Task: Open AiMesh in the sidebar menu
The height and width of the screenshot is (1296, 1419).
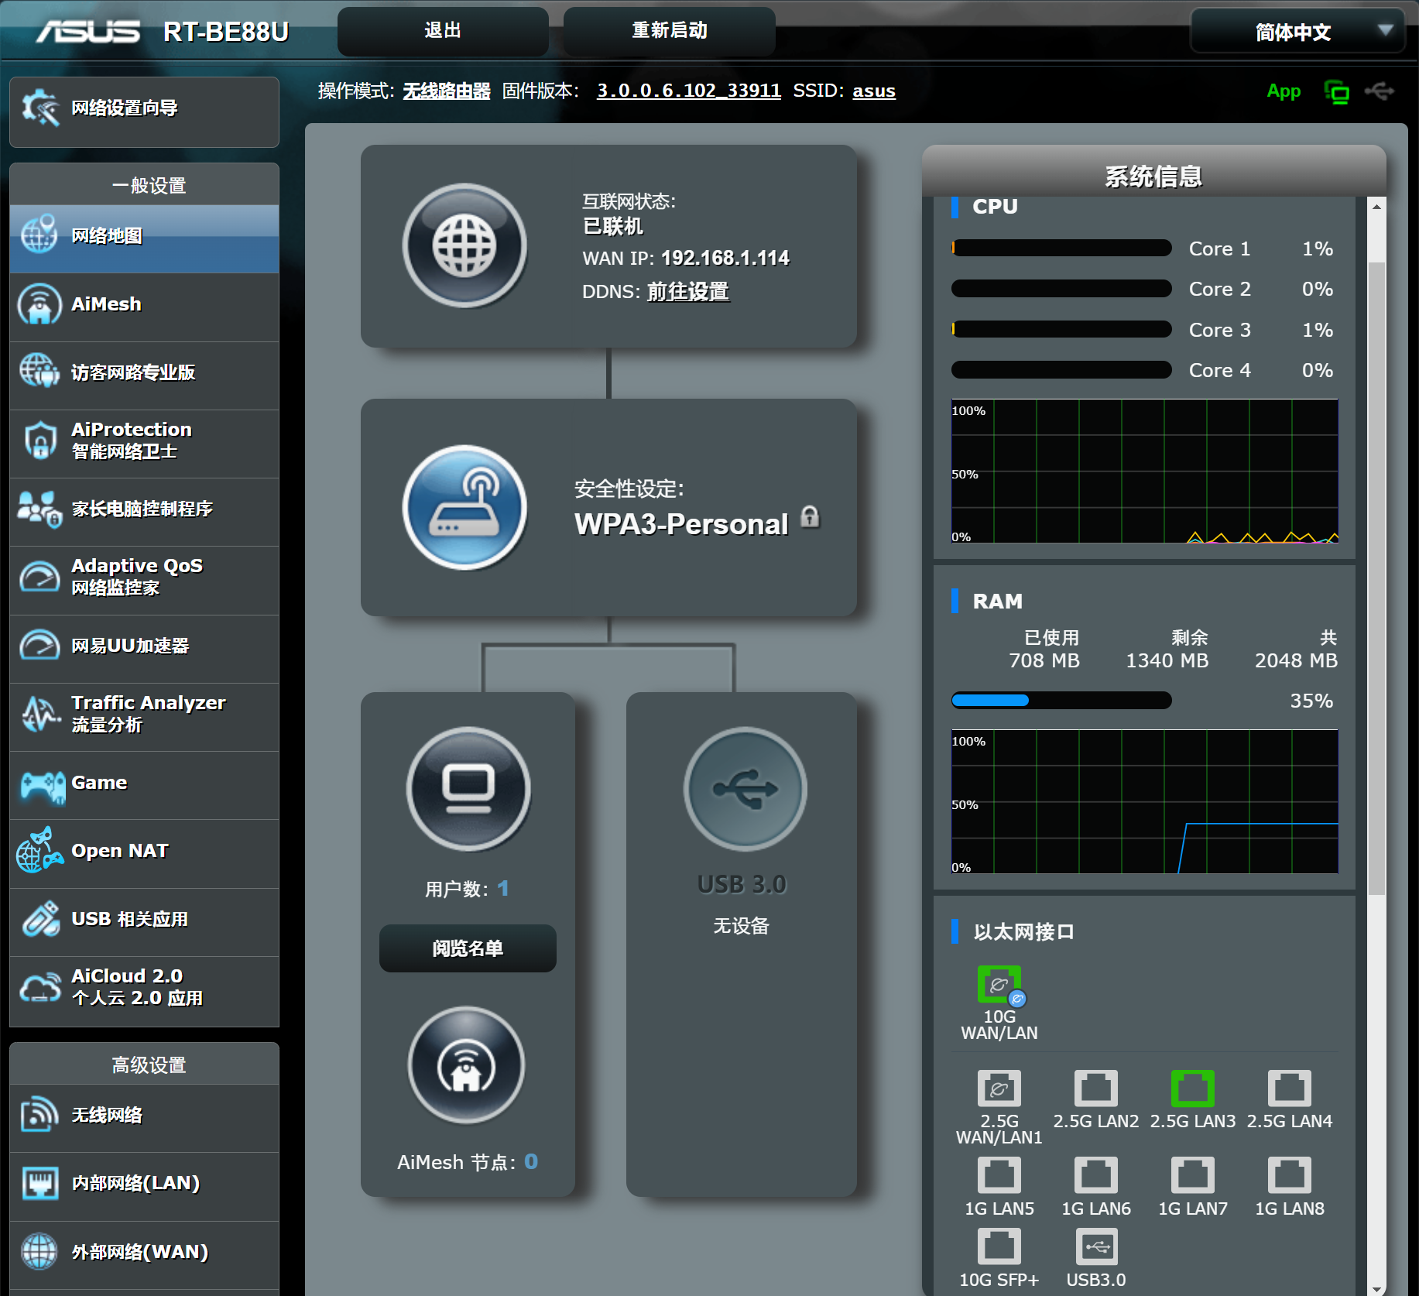Action: click(x=144, y=304)
